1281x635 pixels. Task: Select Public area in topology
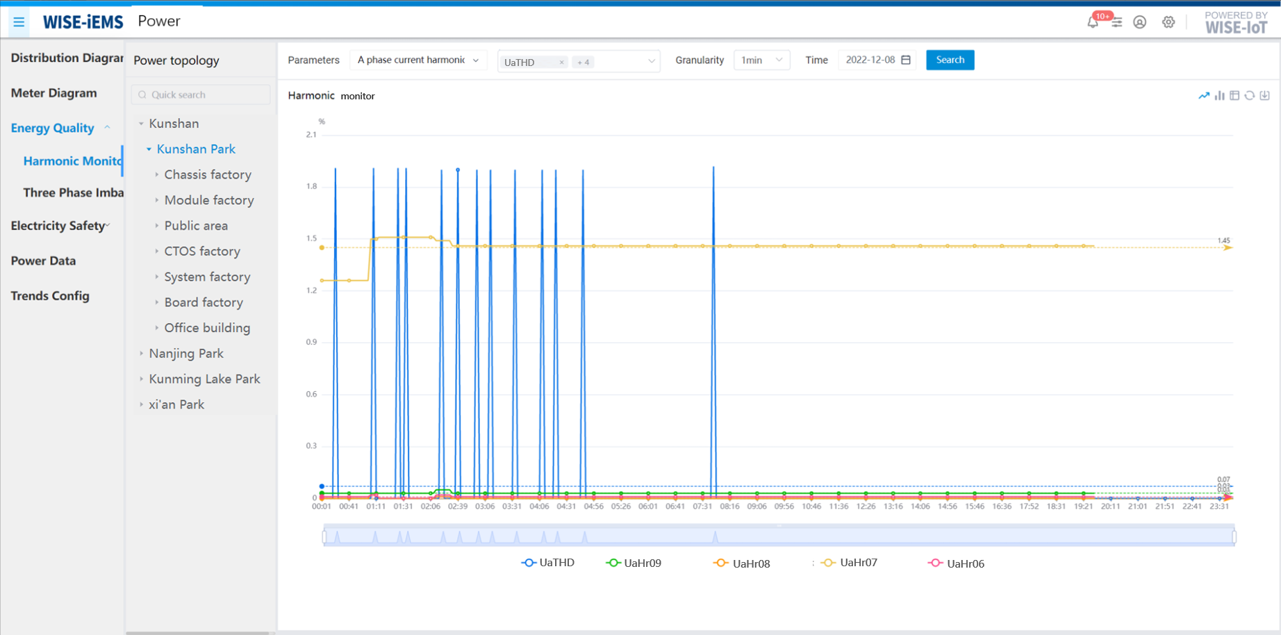196,226
